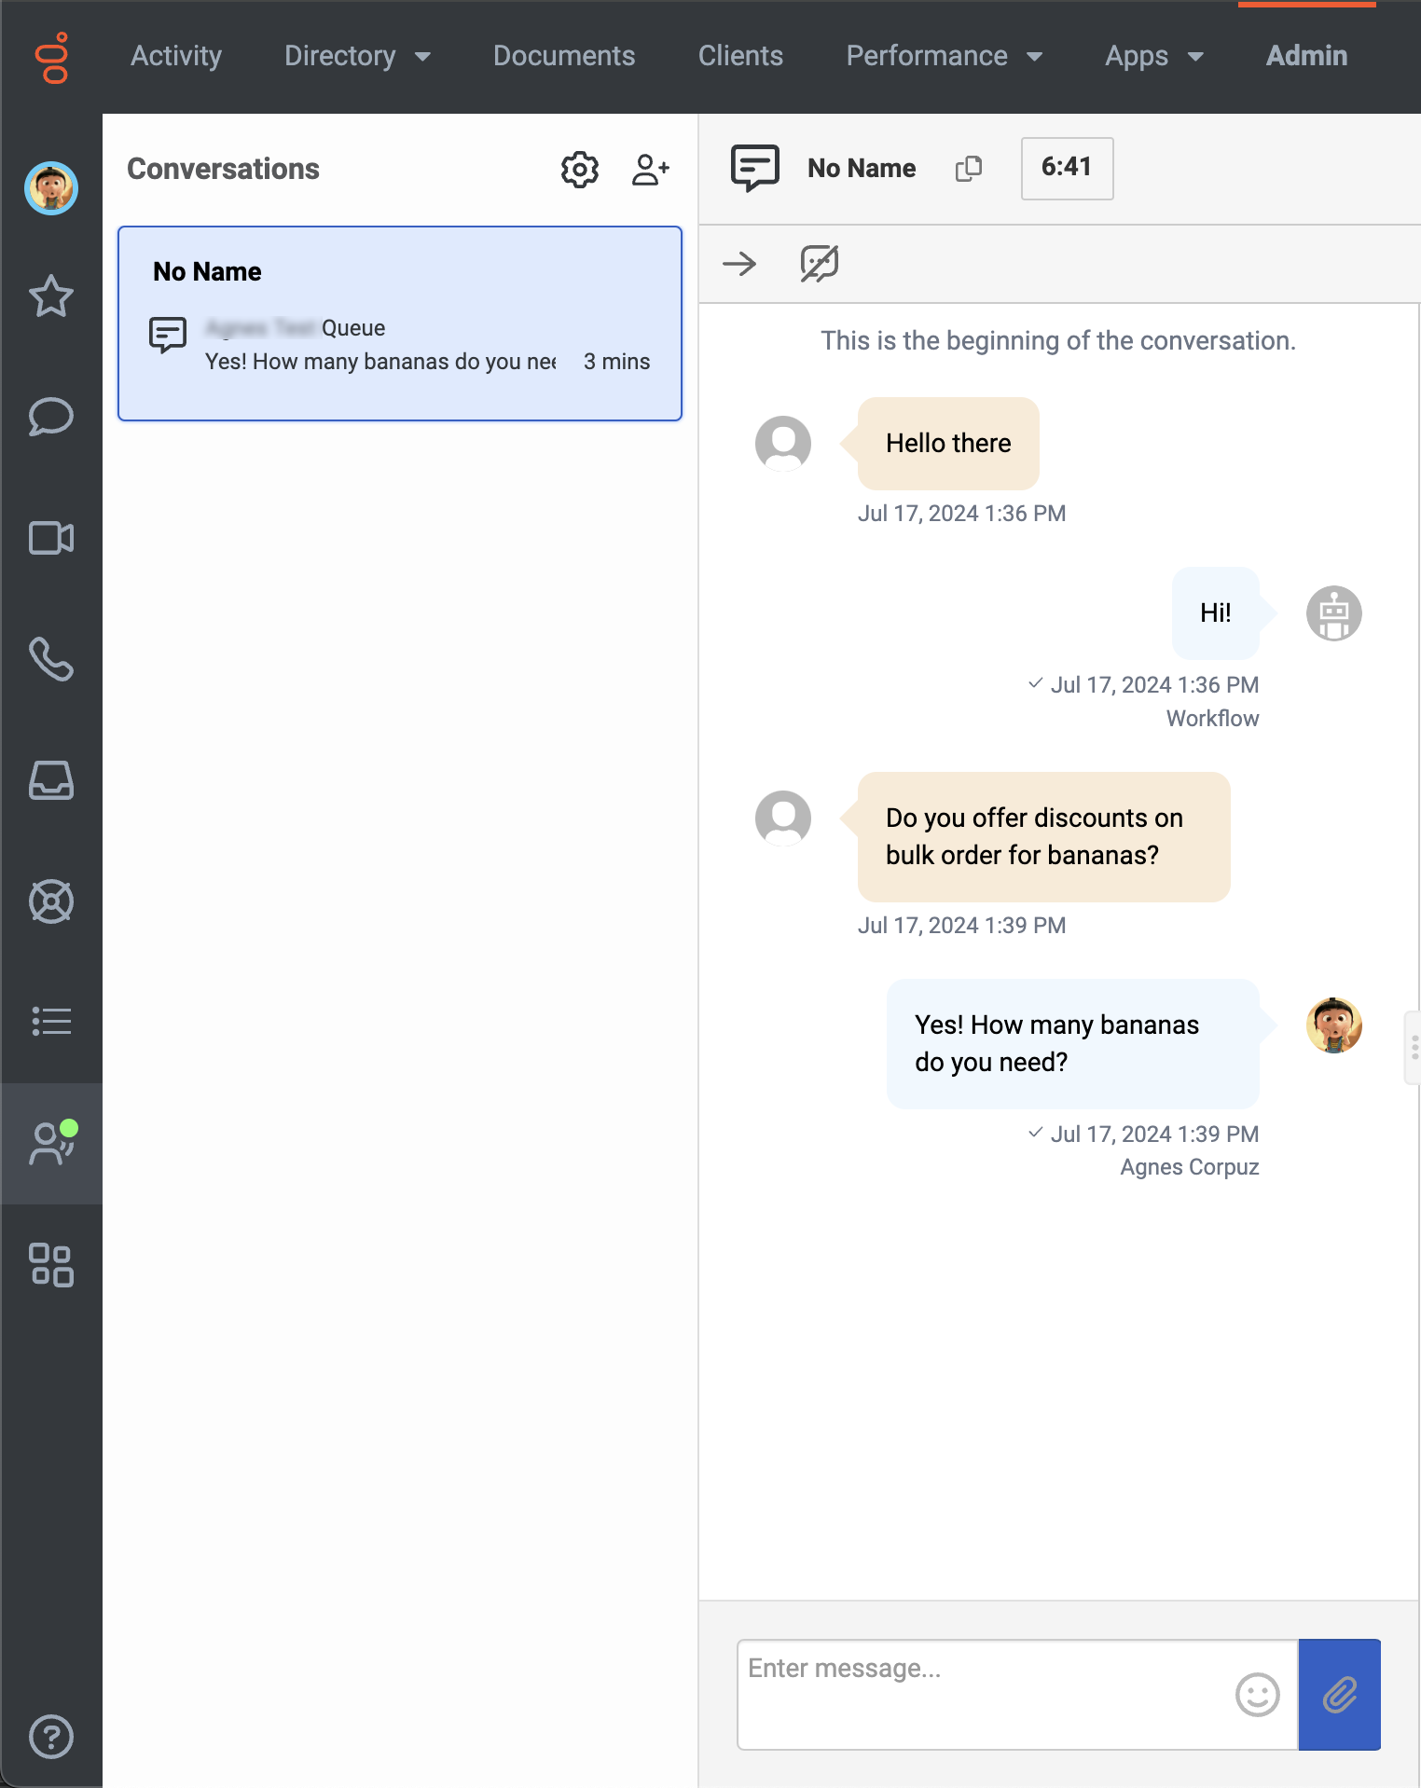Viewport: 1421px width, 1788px height.
Task: Open the Admin menu item
Action: click(1306, 56)
